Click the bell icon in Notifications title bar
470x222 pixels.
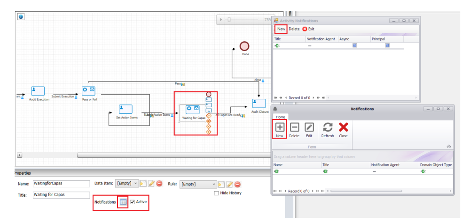(275, 109)
